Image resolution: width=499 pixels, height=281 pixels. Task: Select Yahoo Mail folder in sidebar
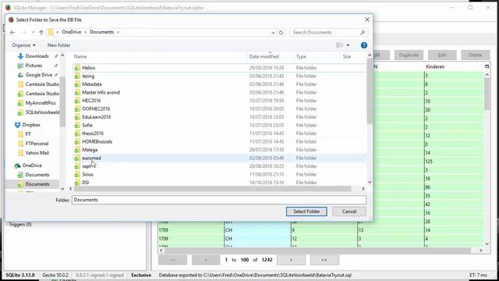coord(37,153)
